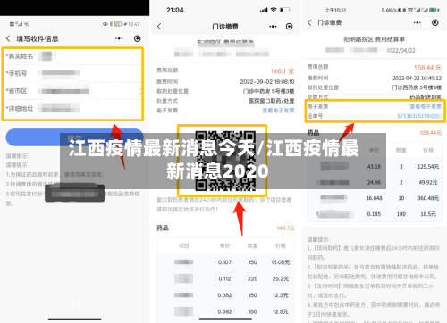Tap the blue 提交 submit button
This screenshot has width=447, height=323.
pos(74,137)
